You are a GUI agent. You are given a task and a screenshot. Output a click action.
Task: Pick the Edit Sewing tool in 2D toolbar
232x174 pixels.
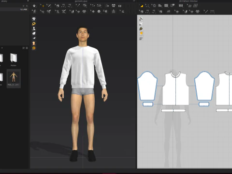point(141,12)
